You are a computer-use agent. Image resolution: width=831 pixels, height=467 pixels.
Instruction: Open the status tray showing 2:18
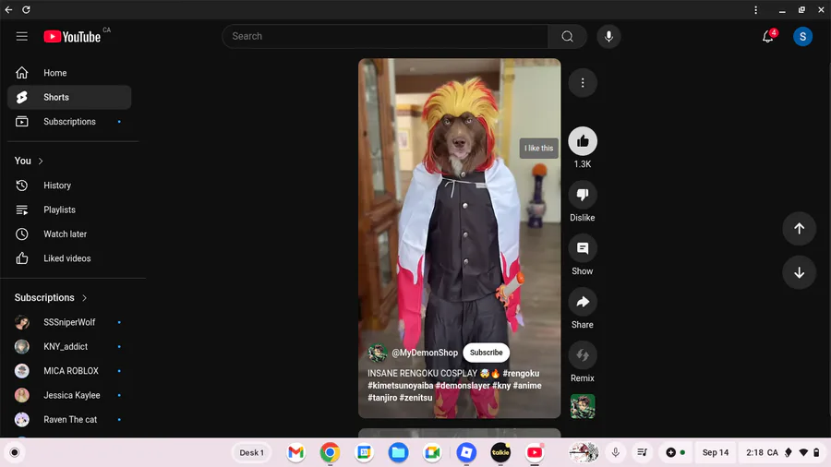click(x=782, y=453)
